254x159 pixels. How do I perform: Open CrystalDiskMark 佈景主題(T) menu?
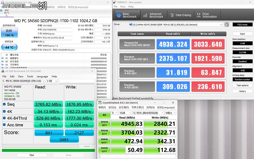point(138,107)
